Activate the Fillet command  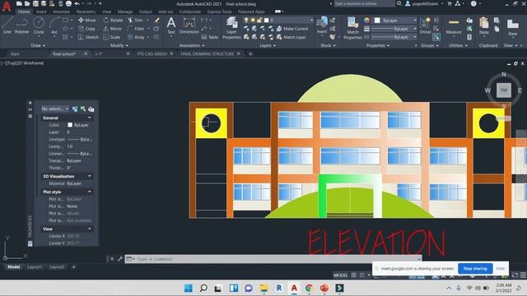[136, 29]
